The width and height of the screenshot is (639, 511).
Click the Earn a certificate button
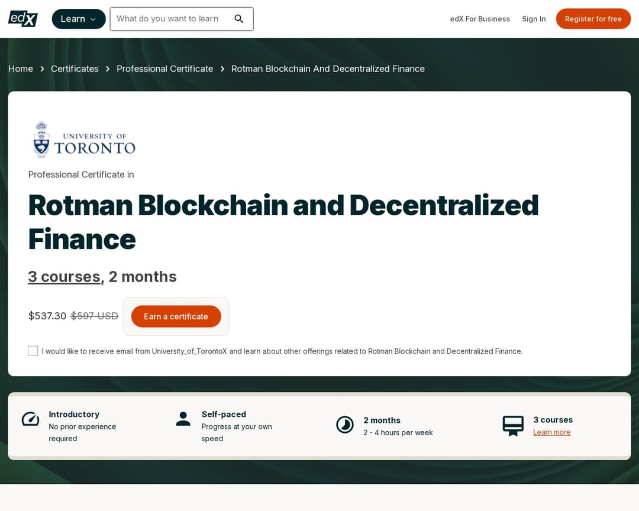click(x=176, y=316)
